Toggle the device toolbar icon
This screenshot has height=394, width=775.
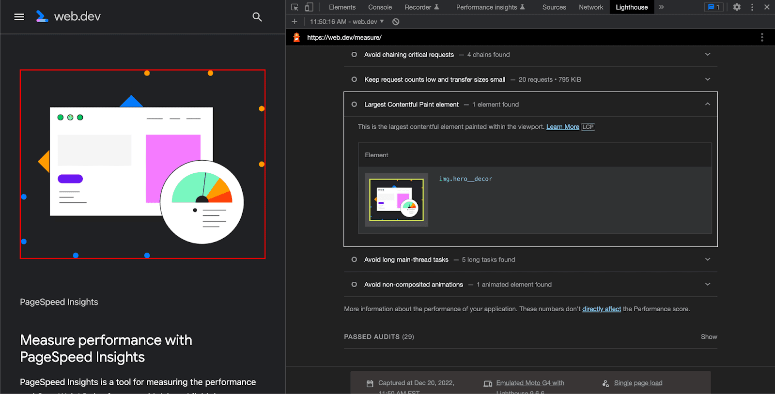(x=309, y=7)
